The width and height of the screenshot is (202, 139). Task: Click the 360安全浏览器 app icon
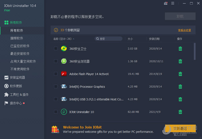[x=64, y=61]
